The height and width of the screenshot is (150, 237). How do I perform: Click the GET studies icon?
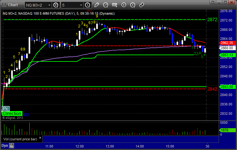pyautogui.click(x=115, y=5)
